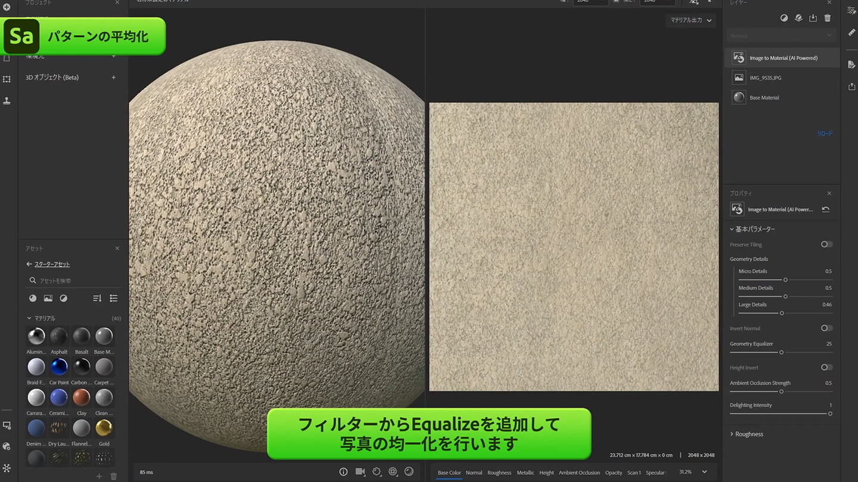This screenshot has height=482, width=858.
Task: Filter assets by image icon
Action: click(48, 298)
